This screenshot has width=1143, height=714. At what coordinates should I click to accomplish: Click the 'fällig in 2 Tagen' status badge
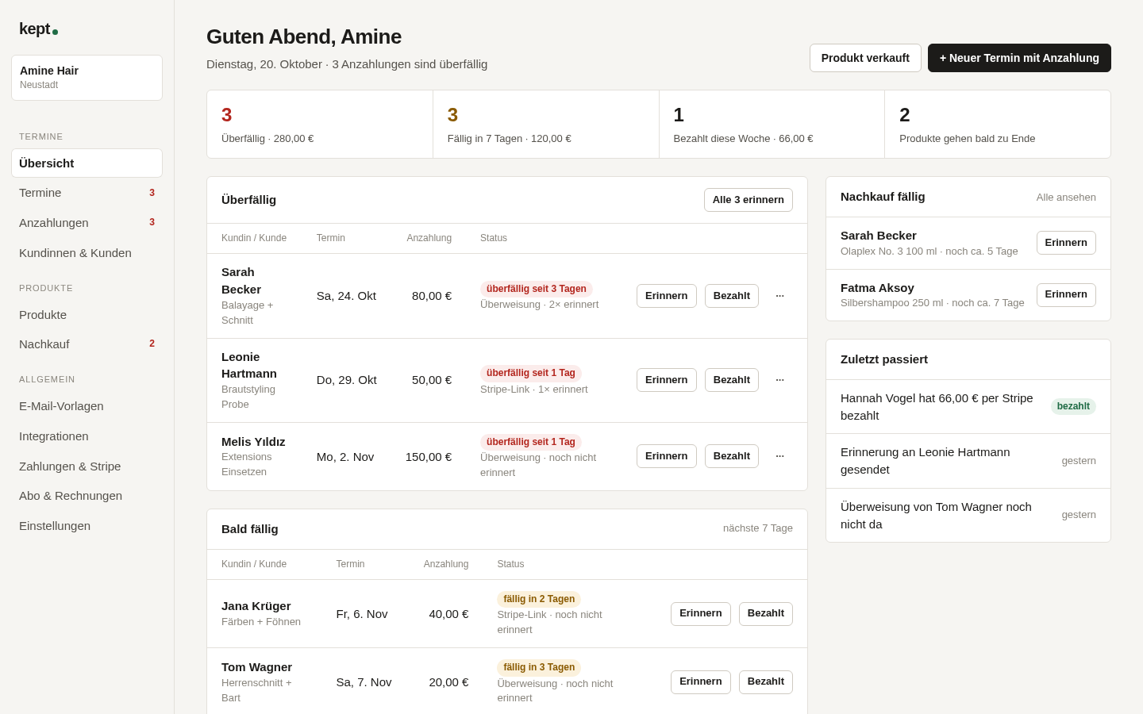tap(539, 600)
